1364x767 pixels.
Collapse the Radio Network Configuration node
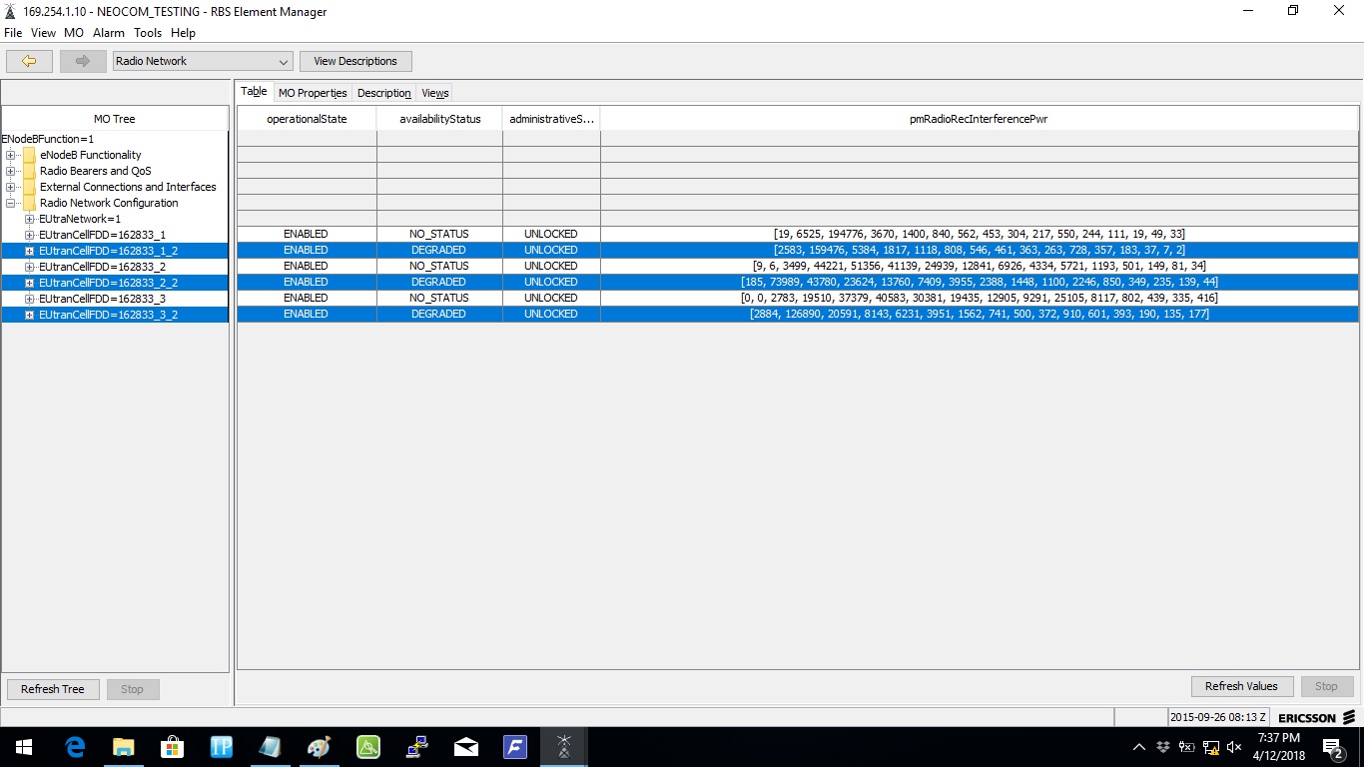(x=11, y=203)
